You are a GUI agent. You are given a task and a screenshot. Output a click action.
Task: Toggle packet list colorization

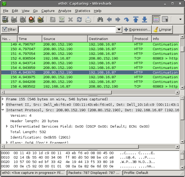coord(156,19)
